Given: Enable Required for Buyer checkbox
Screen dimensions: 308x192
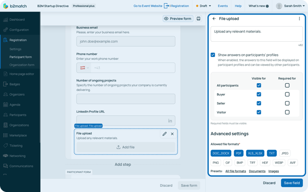Looking at the screenshot, I should point(287,94).
